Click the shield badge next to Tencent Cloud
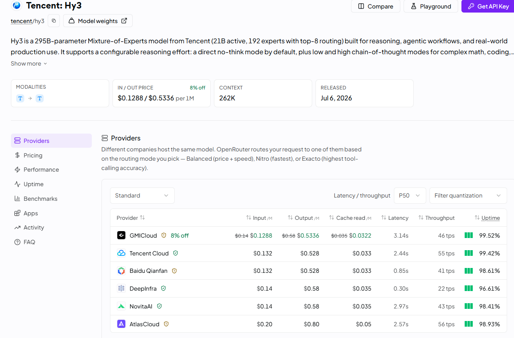Screen dimensions: 514x338 coord(176,253)
